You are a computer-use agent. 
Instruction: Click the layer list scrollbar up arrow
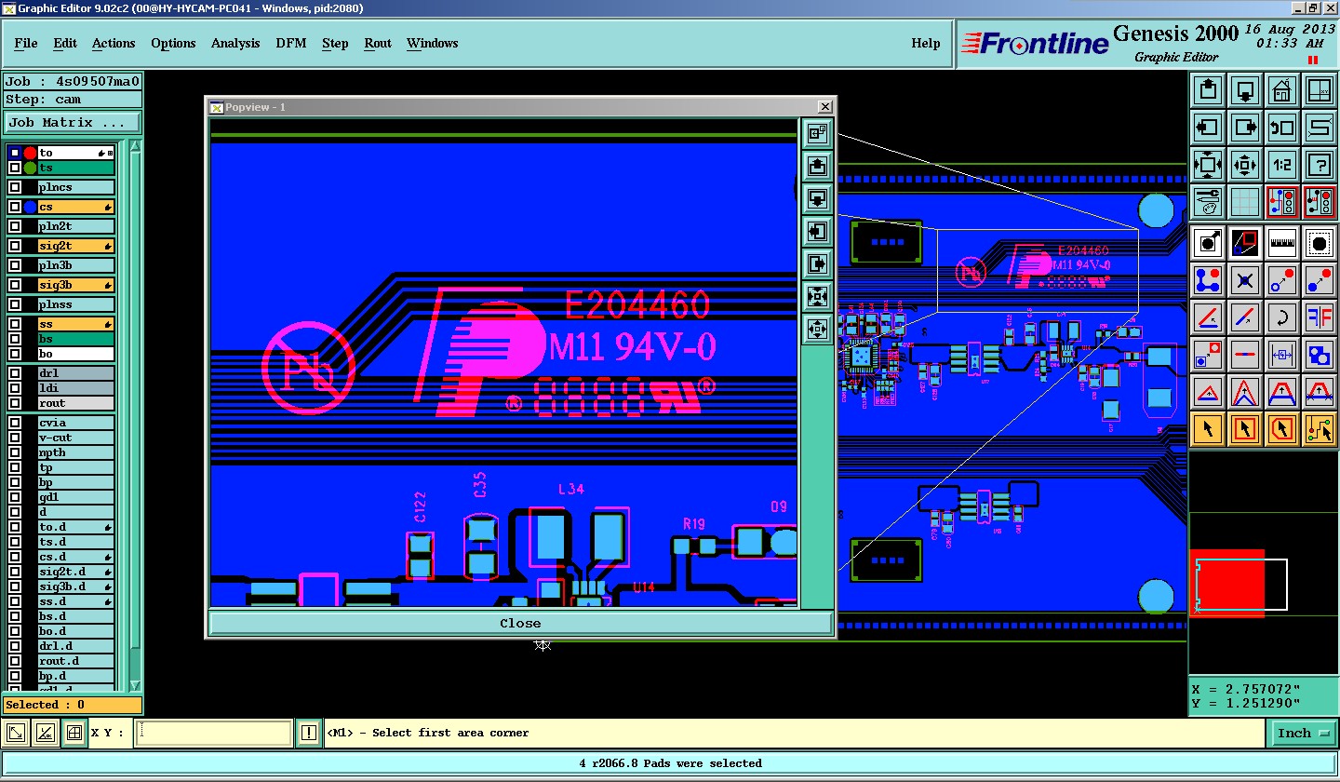[136, 147]
